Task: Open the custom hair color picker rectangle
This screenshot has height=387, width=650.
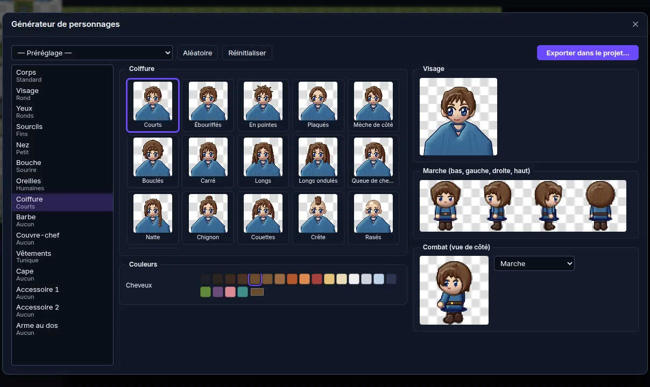Action: (257, 292)
